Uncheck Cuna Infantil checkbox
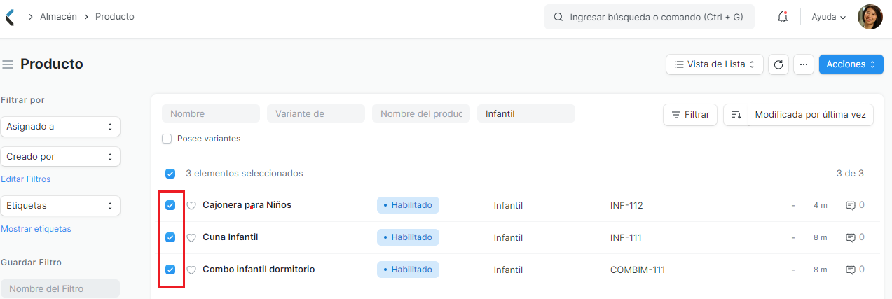The width and height of the screenshot is (892, 299). coord(170,237)
